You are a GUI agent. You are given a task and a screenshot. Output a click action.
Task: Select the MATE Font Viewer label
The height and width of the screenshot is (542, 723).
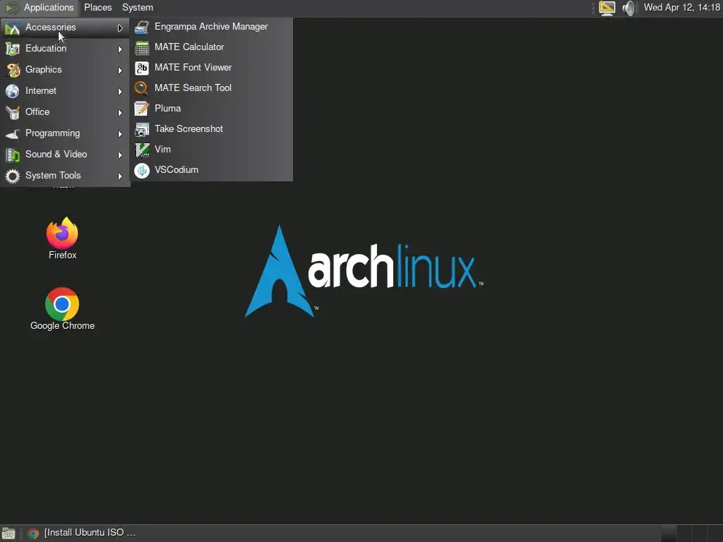pos(193,67)
